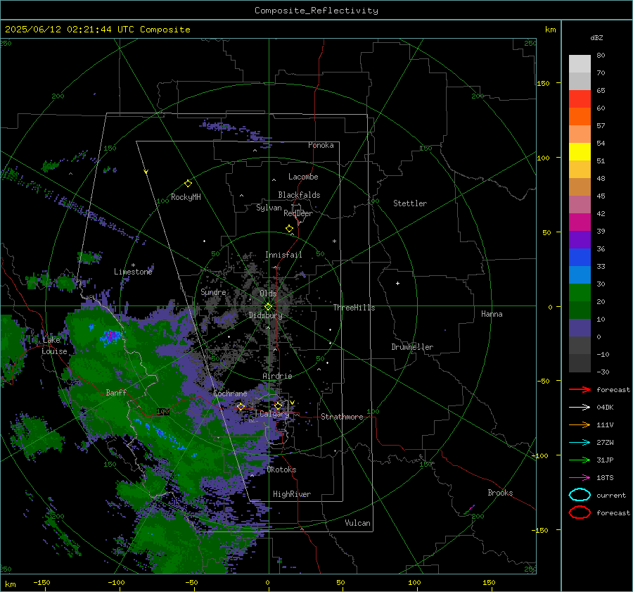
Task: Click the Banff map label
Action: click(116, 392)
